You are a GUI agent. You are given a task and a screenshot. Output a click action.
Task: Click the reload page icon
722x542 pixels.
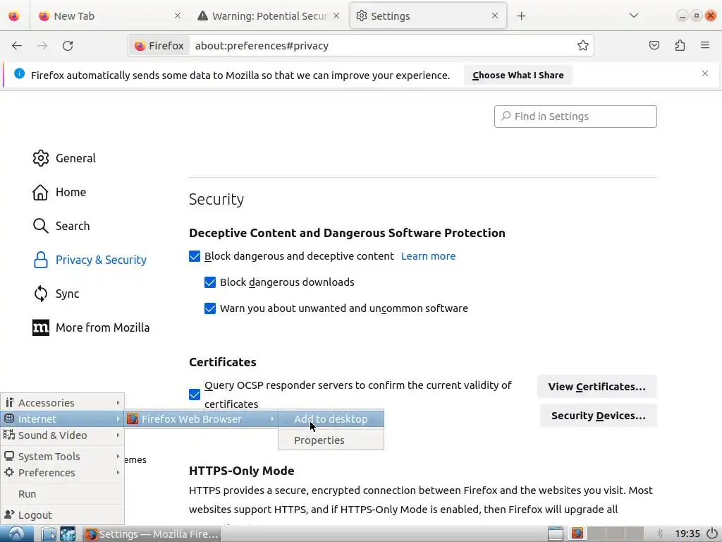coord(68,46)
